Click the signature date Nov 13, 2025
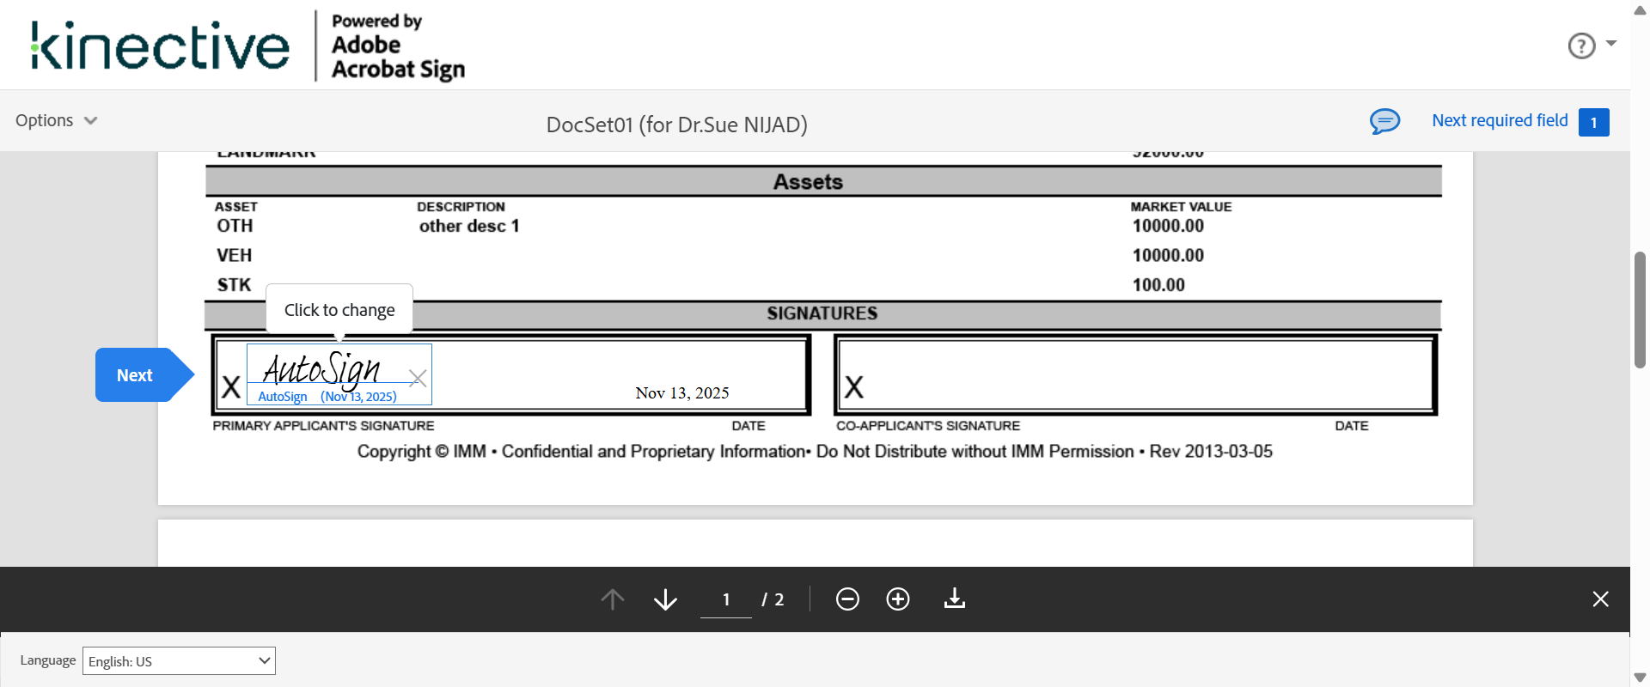Viewport: 1650px width, 687px height. click(x=682, y=392)
